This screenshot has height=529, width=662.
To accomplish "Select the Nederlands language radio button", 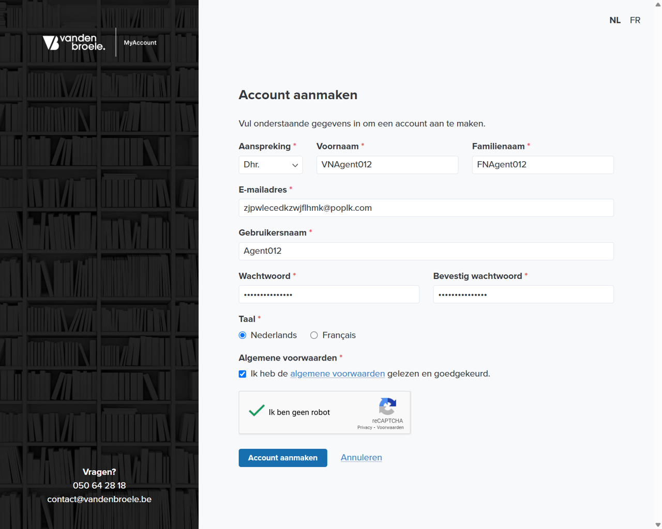I will (x=243, y=335).
